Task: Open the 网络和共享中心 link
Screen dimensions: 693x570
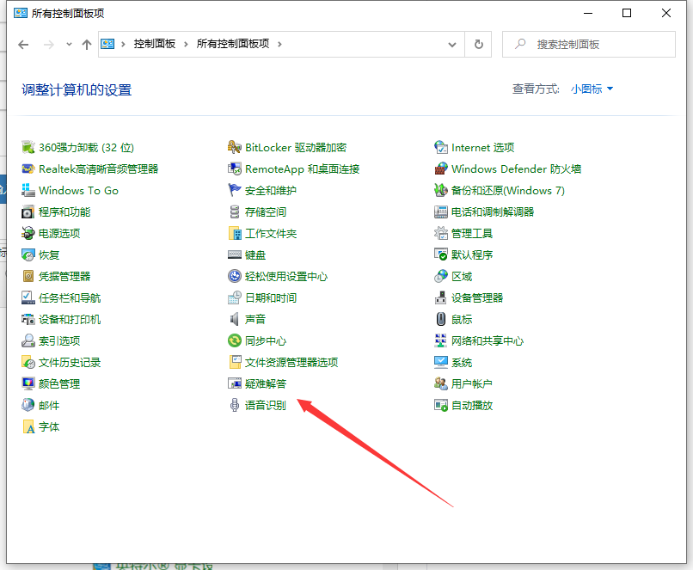Action: pyautogui.click(x=488, y=340)
